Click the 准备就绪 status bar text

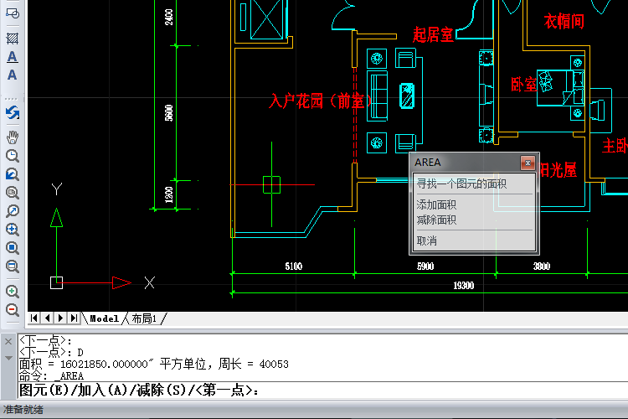pyautogui.click(x=23, y=410)
